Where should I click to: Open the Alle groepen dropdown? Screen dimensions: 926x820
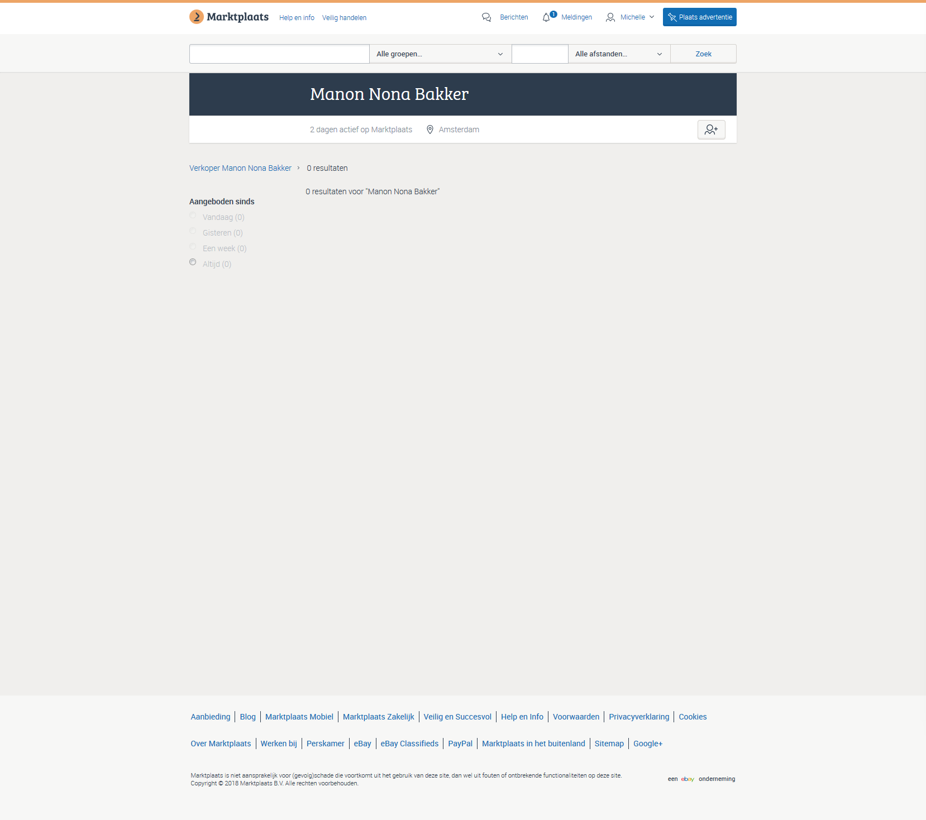[440, 54]
